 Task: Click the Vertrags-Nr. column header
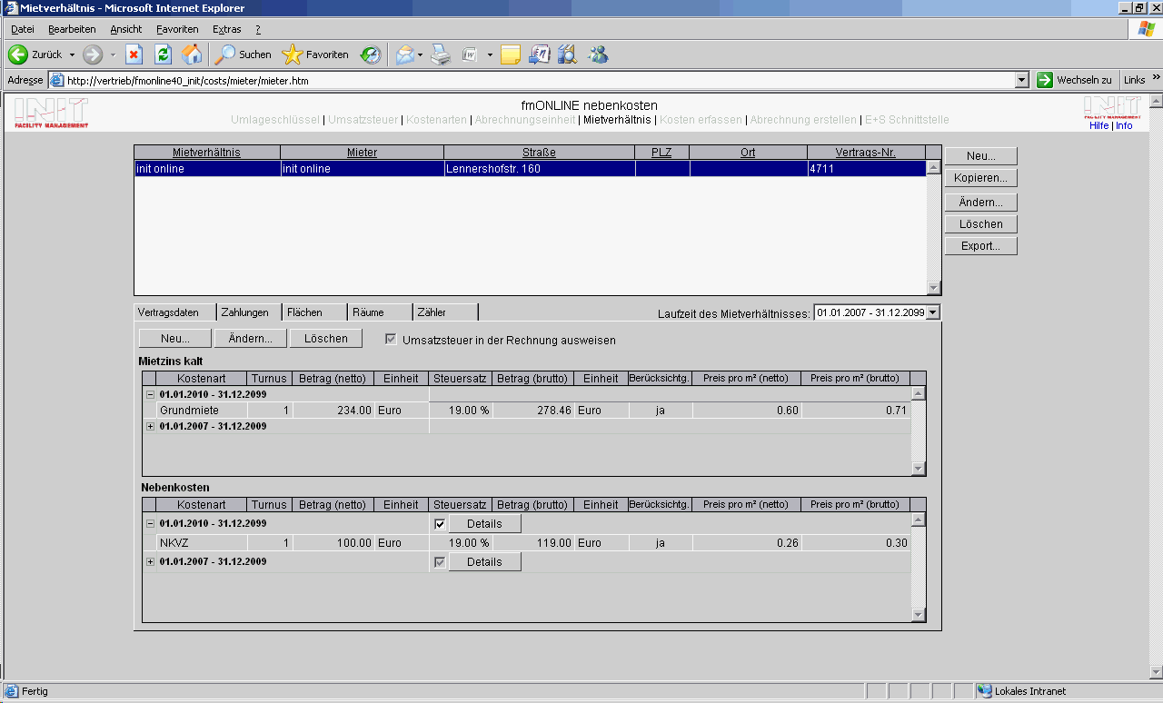pyautogui.click(x=866, y=153)
